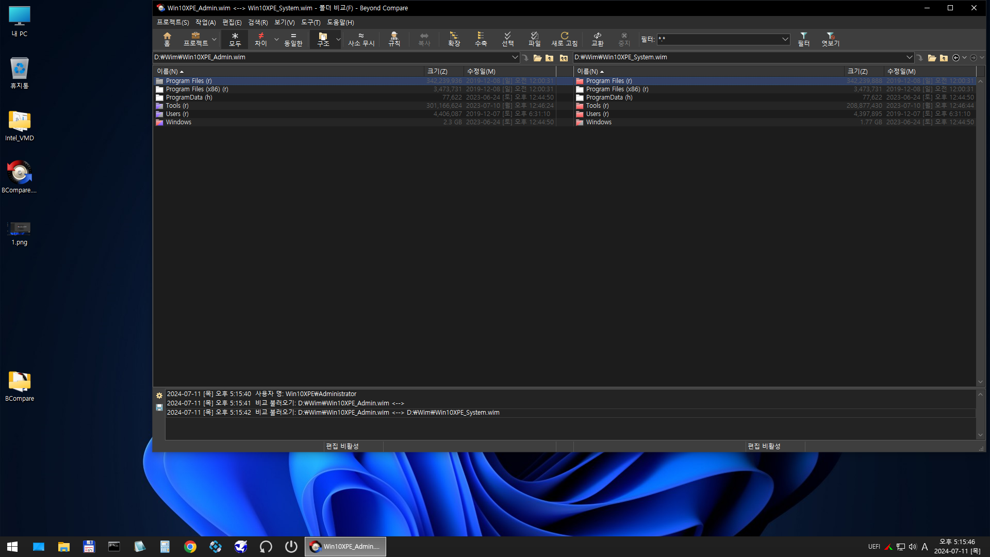Click the right pane back navigation arrow
The image size is (990, 557).
pos(956,58)
